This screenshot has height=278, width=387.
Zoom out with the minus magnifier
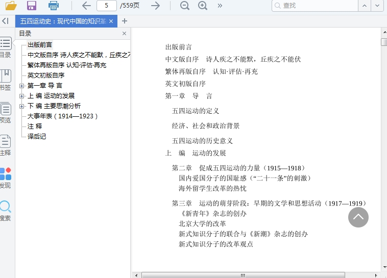pyautogui.click(x=185, y=6)
